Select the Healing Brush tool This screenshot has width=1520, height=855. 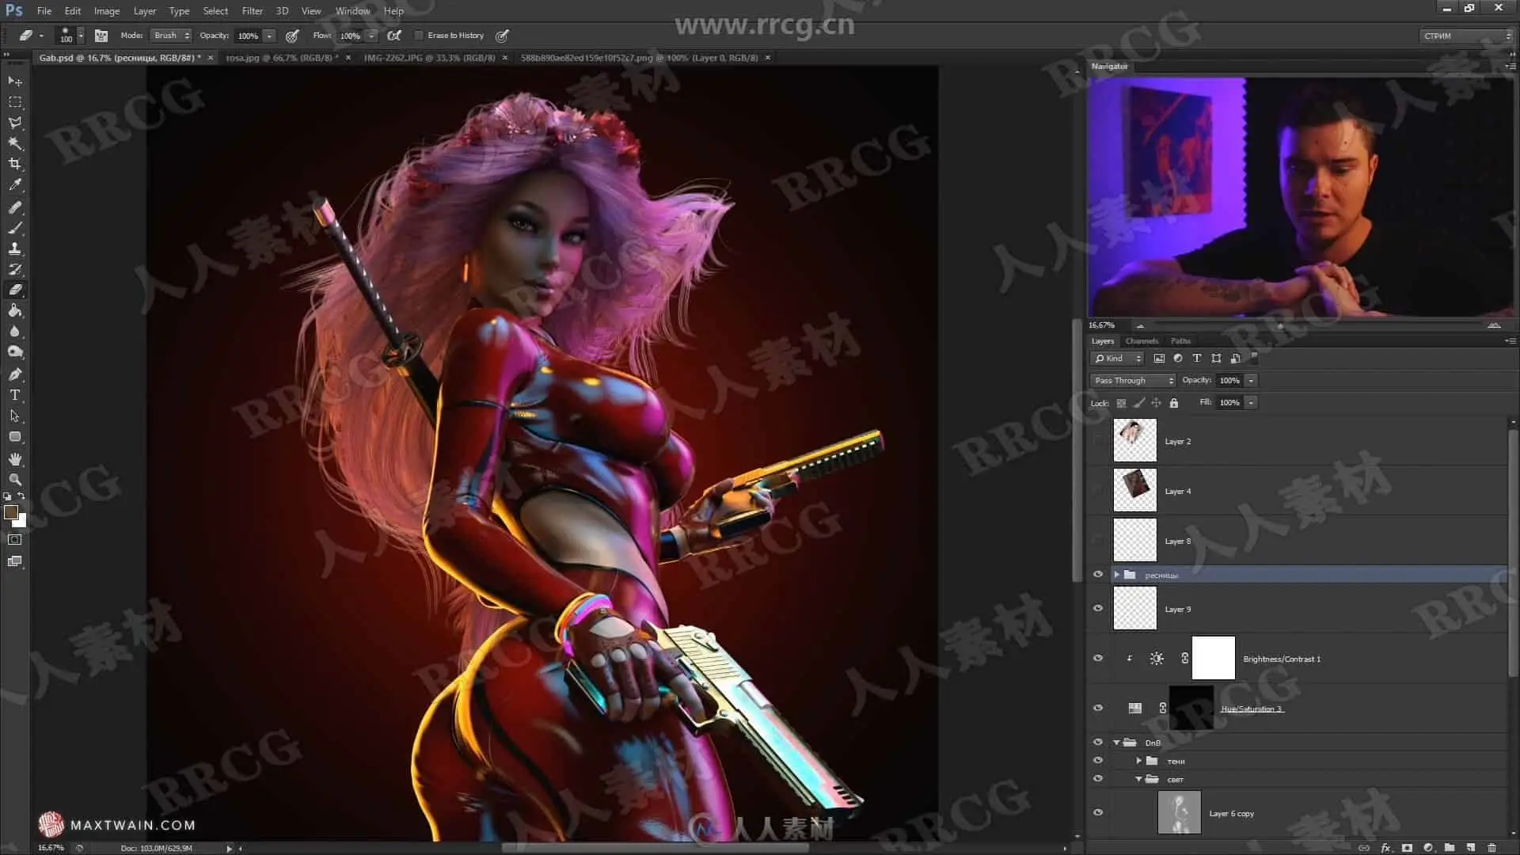[15, 207]
